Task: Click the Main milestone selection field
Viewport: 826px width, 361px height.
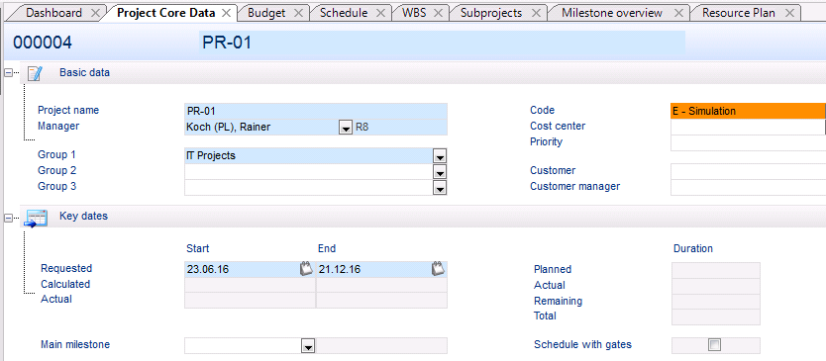Action: point(243,346)
